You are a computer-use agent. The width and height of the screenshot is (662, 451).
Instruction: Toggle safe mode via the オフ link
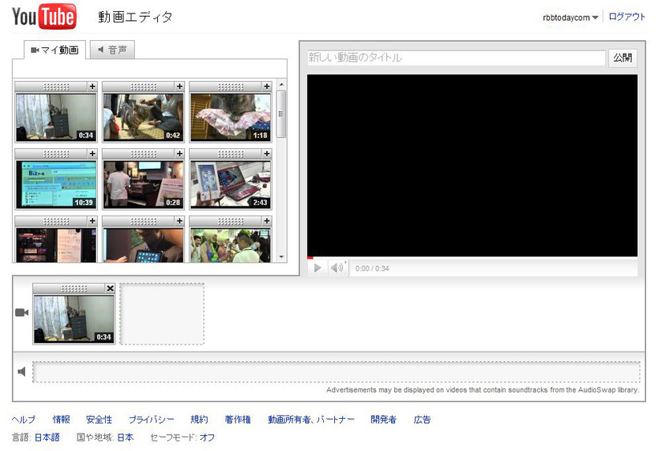pos(207,437)
